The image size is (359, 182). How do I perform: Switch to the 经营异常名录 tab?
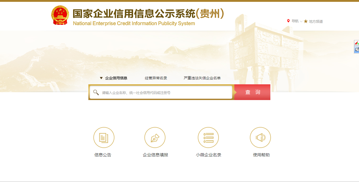(x=156, y=78)
